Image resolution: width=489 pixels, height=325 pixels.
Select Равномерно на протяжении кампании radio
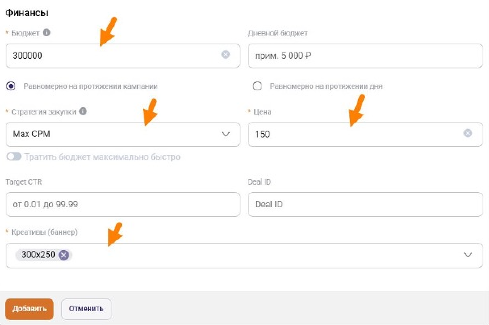[11, 86]
